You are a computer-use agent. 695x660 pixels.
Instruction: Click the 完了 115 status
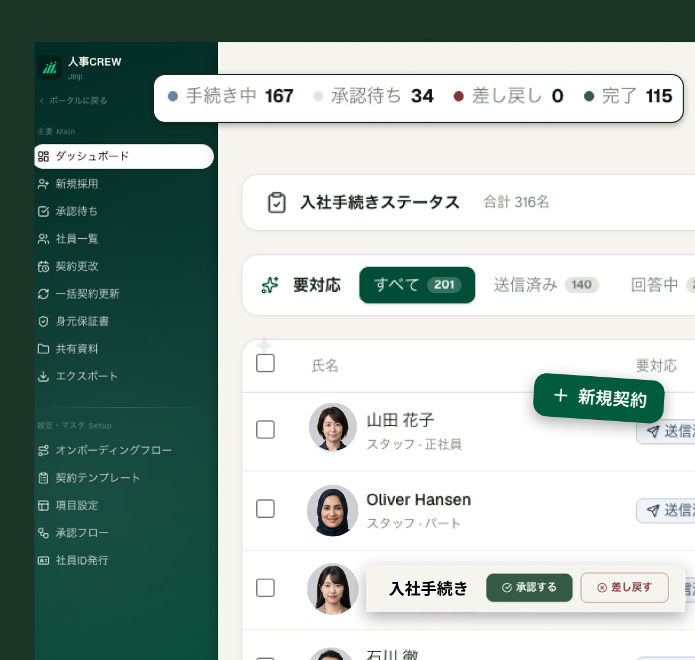pos(628,95)
